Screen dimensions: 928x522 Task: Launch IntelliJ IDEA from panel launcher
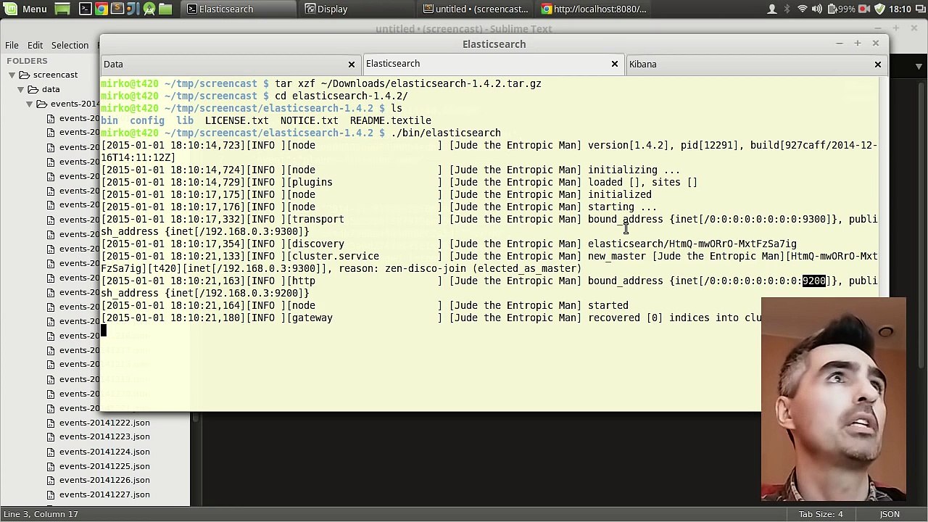(133, 9)
